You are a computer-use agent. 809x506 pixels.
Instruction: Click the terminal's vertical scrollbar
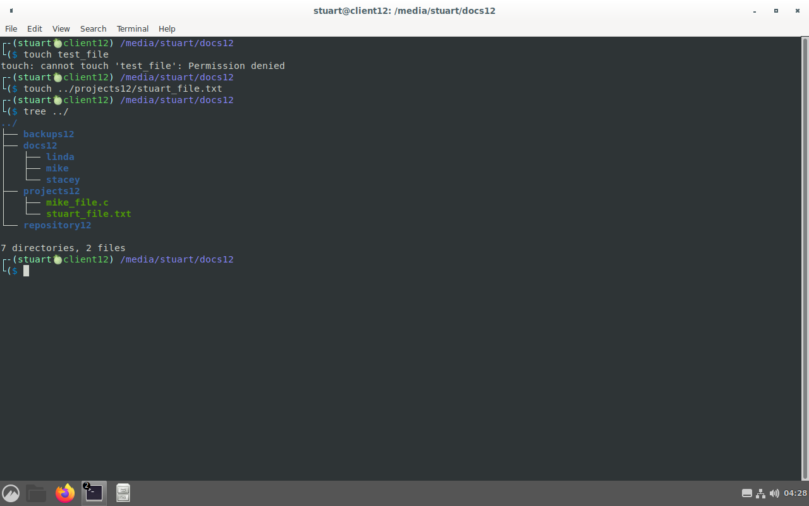click(805, 253)
